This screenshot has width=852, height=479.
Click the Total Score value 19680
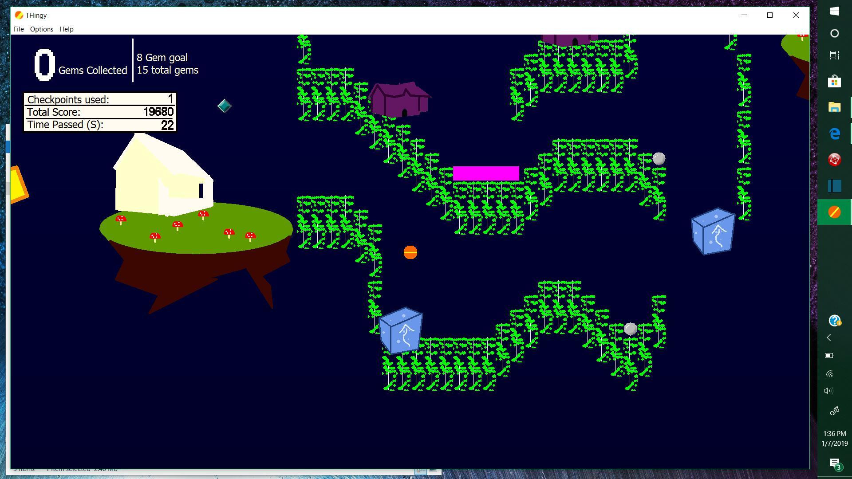tap(158, 112)
